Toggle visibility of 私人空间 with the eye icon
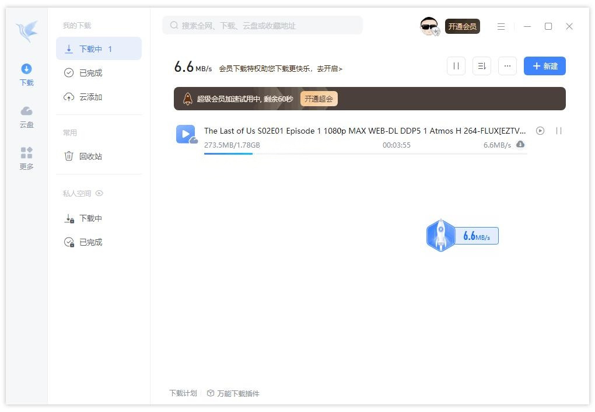The height and width of the screenshot is (412, 595). click(x=99, y=193)
